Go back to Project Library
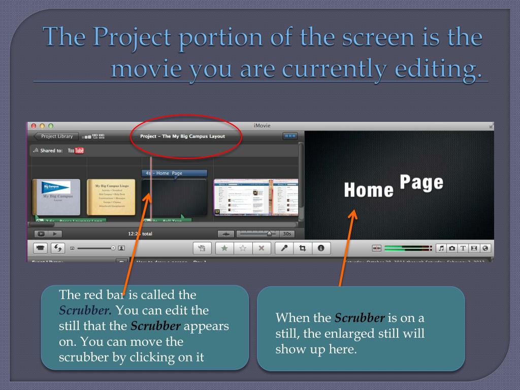Image resolution: width=520 pixels, height=390 pixels. click(x=56, y=136)
